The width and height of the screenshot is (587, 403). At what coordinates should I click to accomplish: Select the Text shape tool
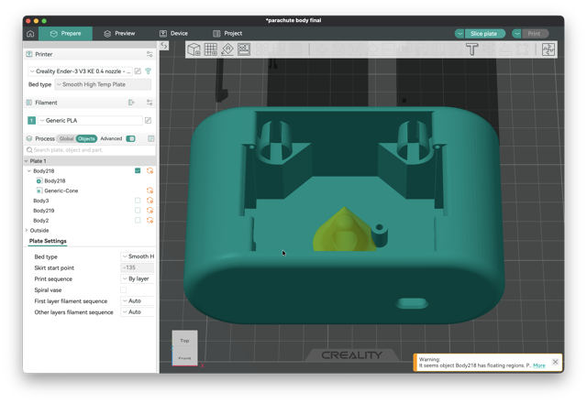click(471, 49)
